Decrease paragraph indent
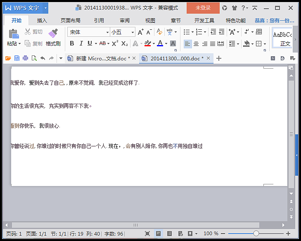The image size is (301, 241). pos(213,32)
